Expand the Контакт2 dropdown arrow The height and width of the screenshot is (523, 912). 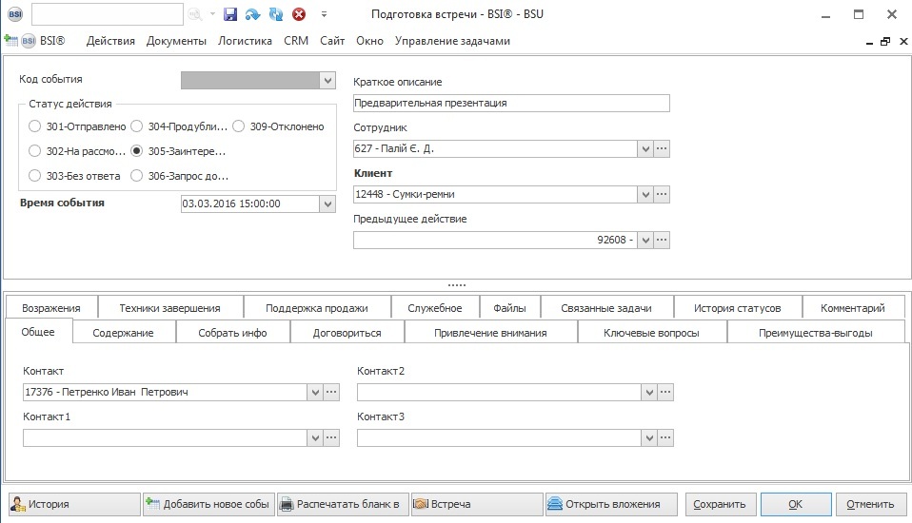648,392
